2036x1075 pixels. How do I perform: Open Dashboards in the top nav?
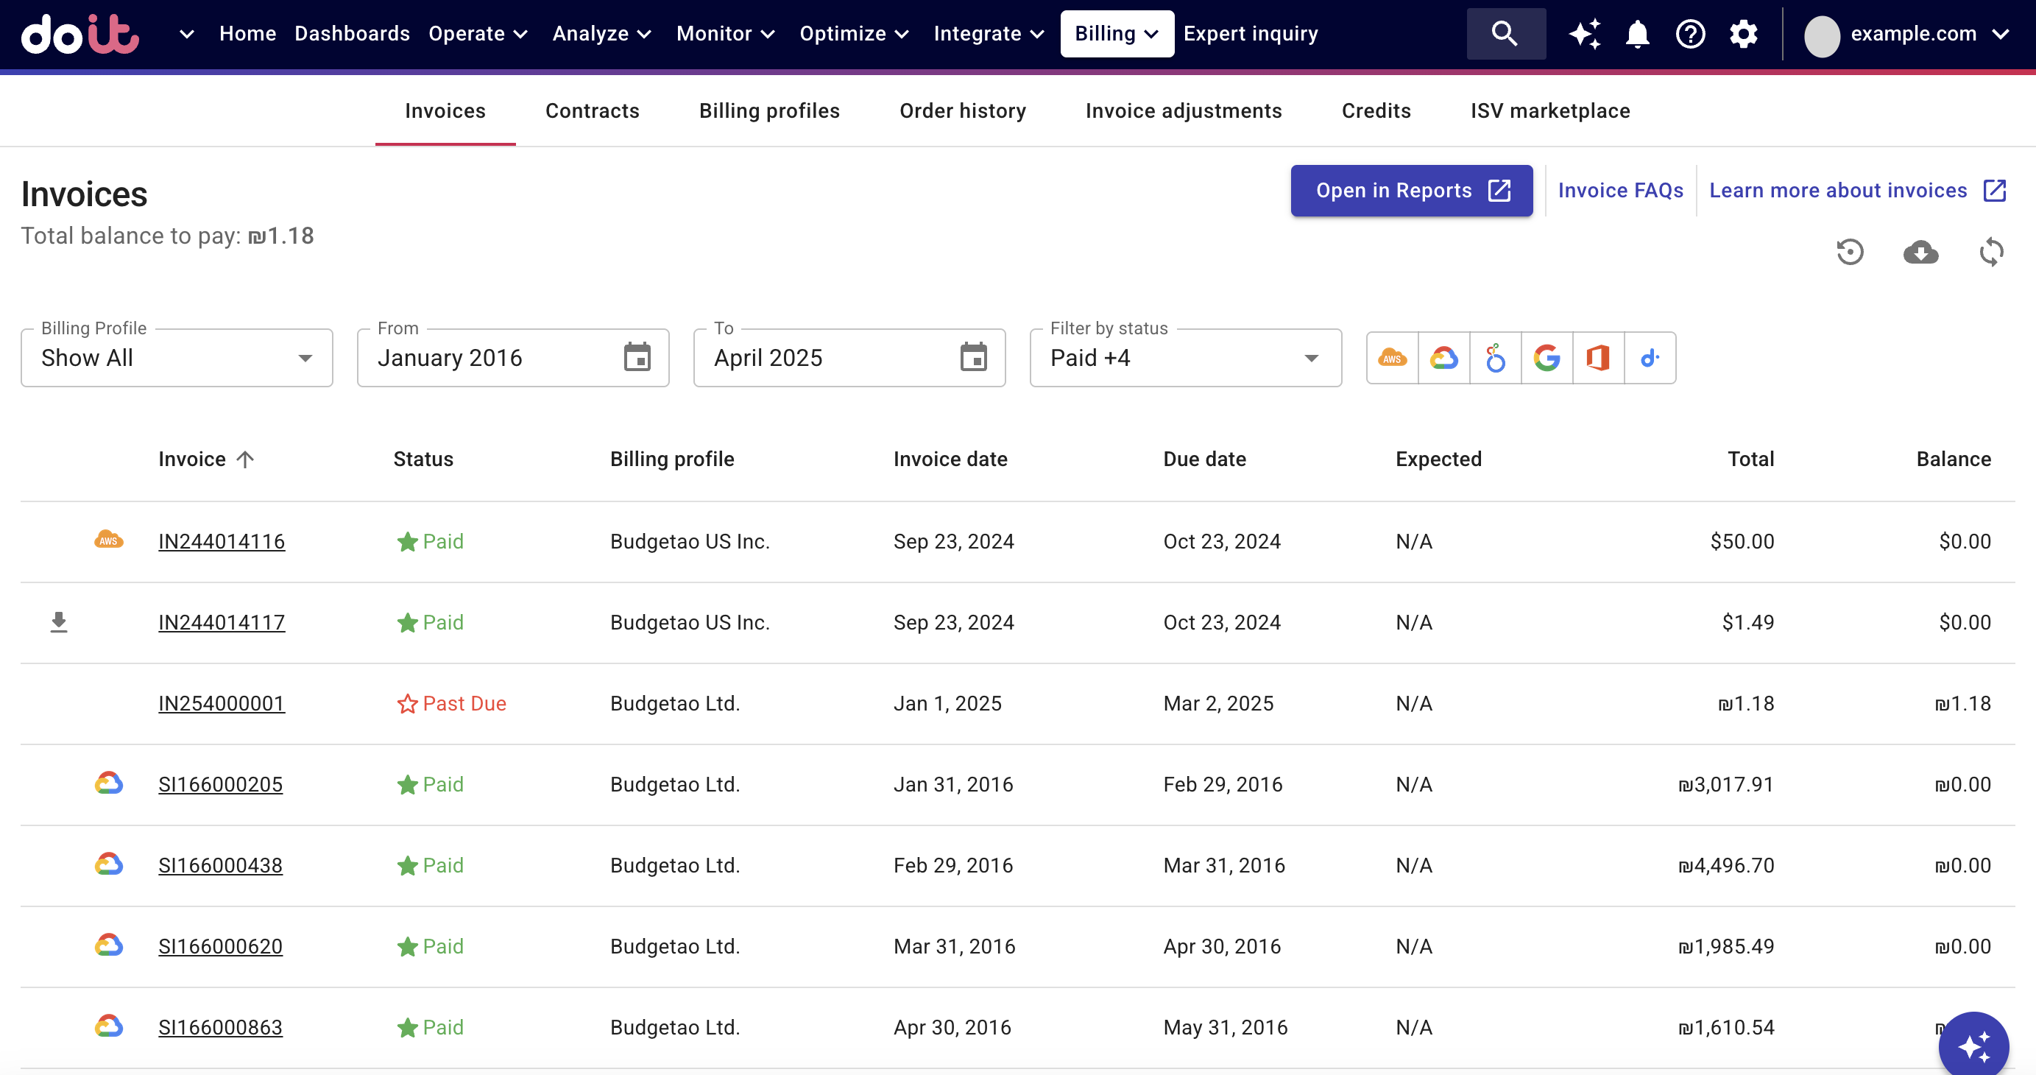tap(352, 34)
